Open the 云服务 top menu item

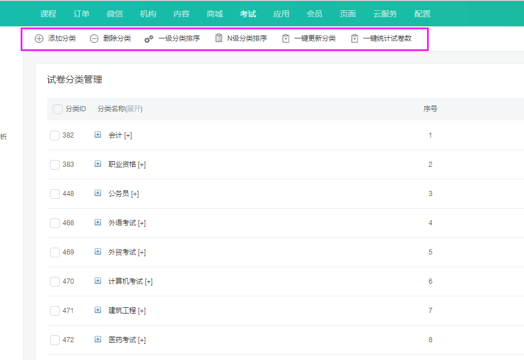(385, 14)
